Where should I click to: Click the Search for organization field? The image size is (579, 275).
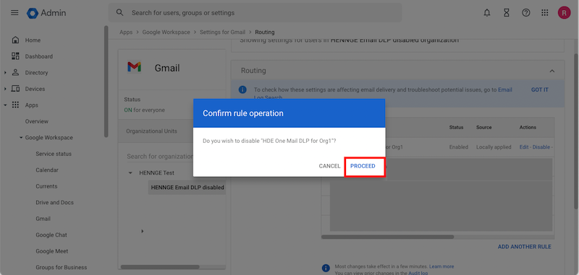(160, 156)
